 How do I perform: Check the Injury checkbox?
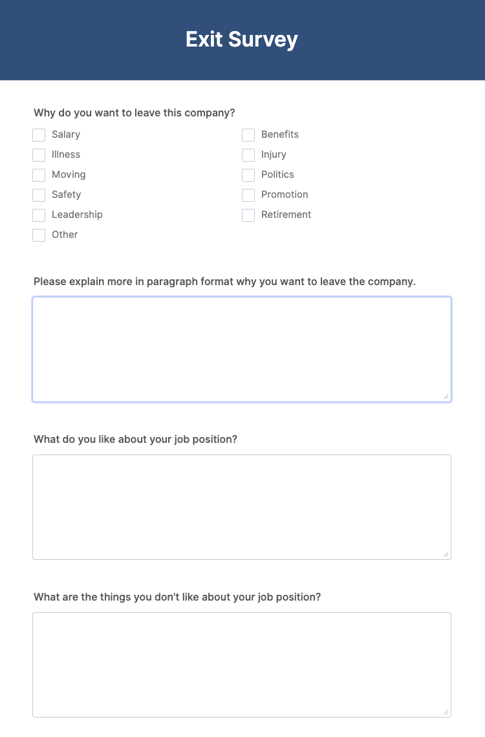coord(248,155)
